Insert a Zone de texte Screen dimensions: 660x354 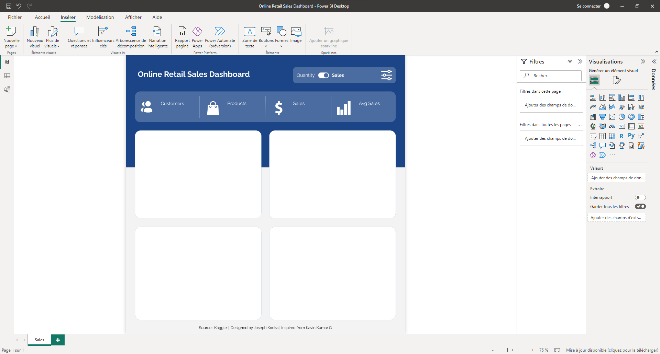[x=250, y=37]
